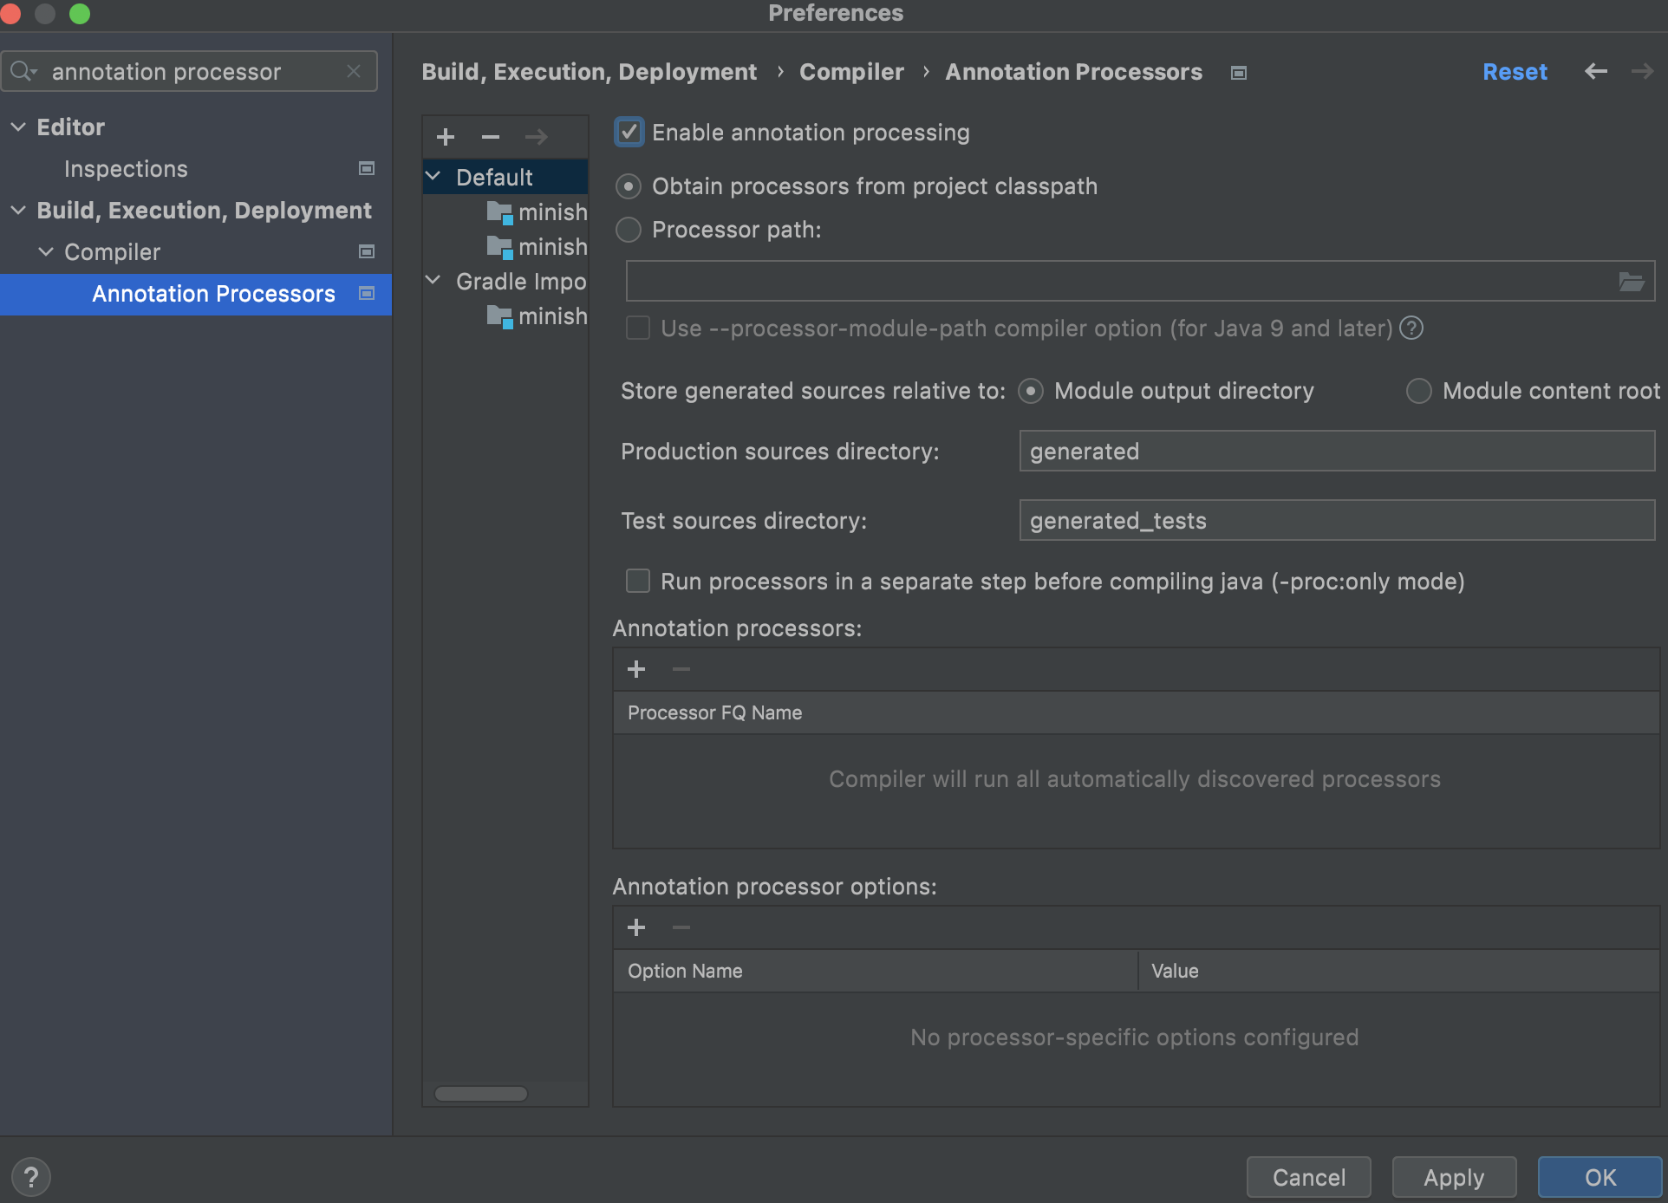The image size is (1668, 1203).
Task: Add an annotation processor FQ name
Action: click(636, 669)
